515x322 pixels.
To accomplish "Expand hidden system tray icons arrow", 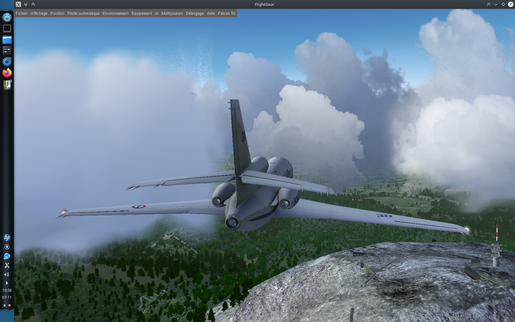I will [7, 283].
